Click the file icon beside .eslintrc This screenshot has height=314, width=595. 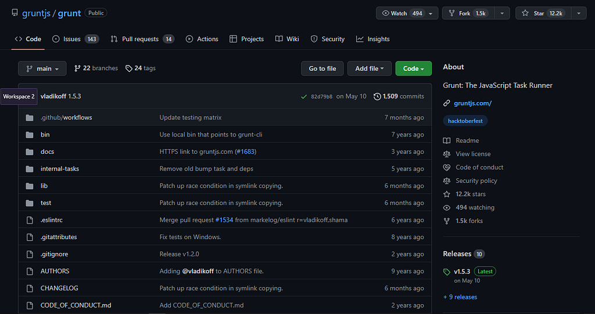click(30, 220)
